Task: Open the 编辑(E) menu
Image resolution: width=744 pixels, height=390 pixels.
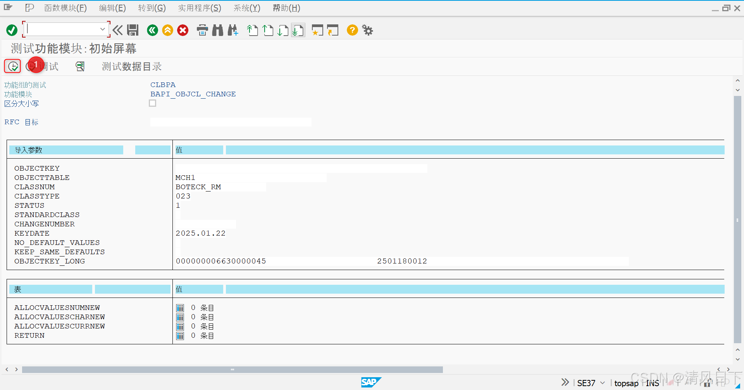Action: coord(112,8)
